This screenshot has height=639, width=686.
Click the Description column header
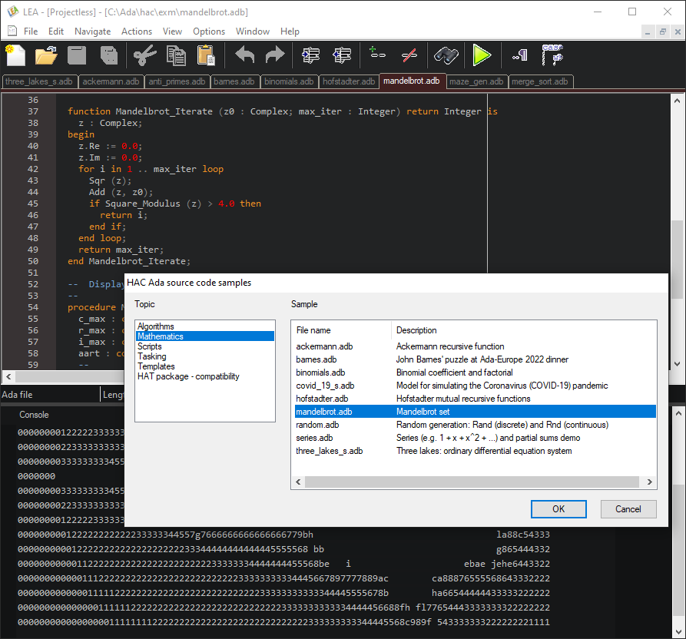(x=523, y=330)
